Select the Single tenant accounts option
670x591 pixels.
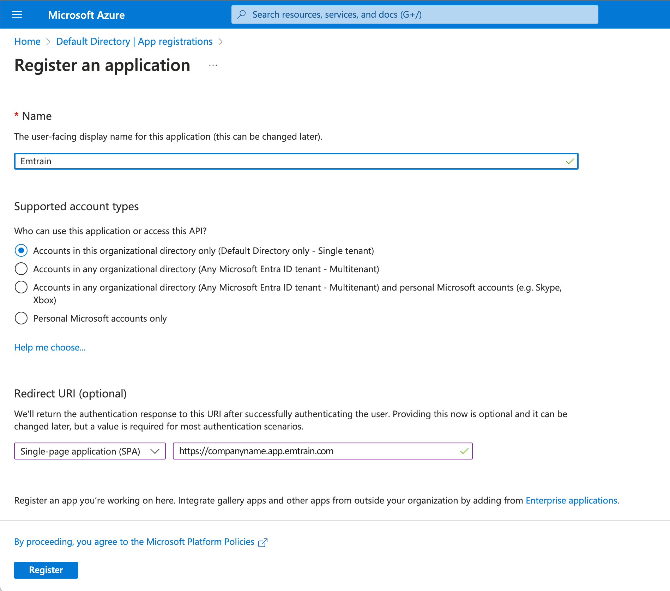click(21, 250)
